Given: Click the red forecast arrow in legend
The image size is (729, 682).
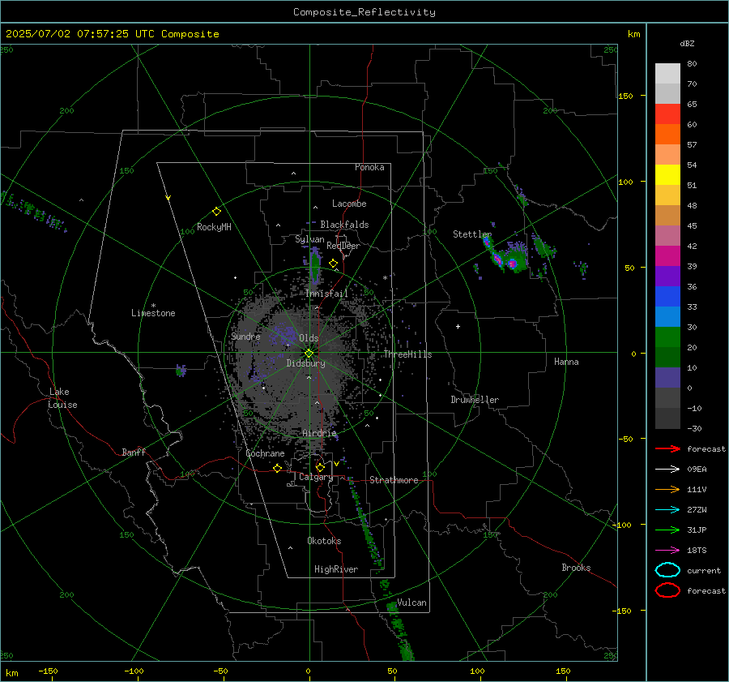Looking at the screenshot, I should (x=667, y=448).
